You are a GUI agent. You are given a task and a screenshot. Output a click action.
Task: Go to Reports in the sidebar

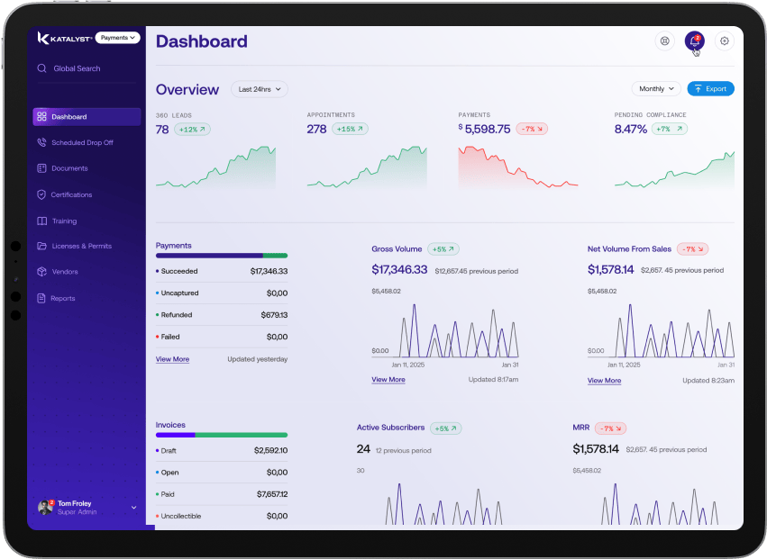[x=63, y=298]
